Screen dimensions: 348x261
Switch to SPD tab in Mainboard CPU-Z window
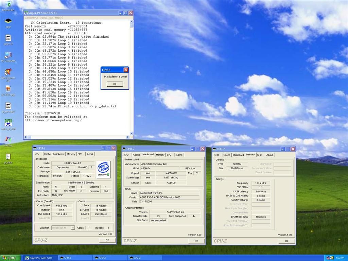[x=169, y=155]
